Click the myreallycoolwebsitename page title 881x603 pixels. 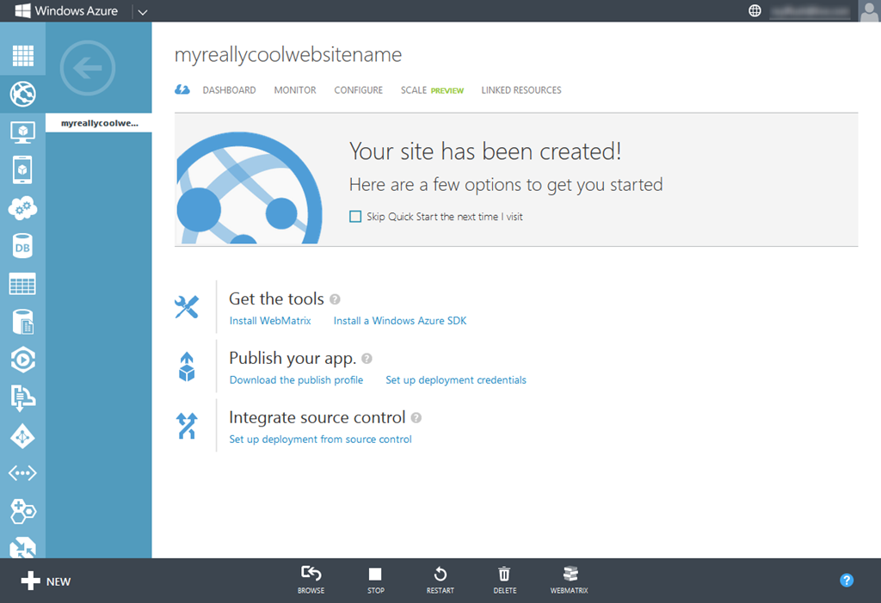click(288, 55)
